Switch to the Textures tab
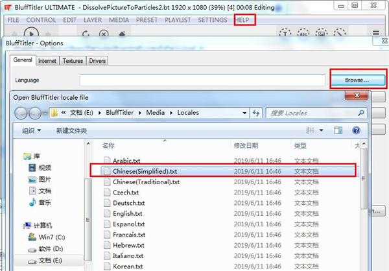 [73, 61]
